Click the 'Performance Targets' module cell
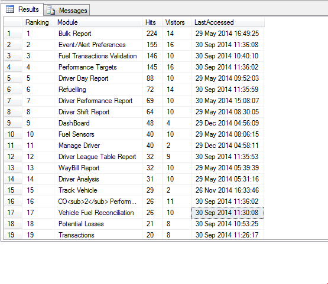The width and height of the screenshot is (328, 284). (98, 67)
